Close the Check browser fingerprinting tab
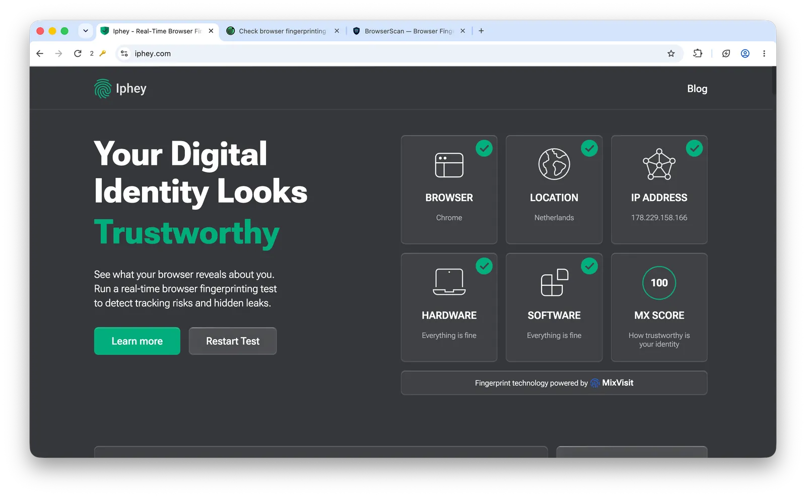 coord(337,31)
